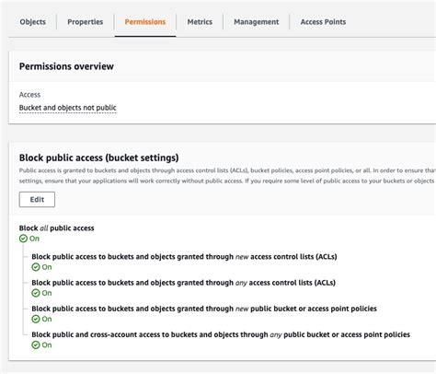The width and height of the screenshot is (436, 374).
Task: Click the On check icon for any ACLs setting
Action: [36, 293]
